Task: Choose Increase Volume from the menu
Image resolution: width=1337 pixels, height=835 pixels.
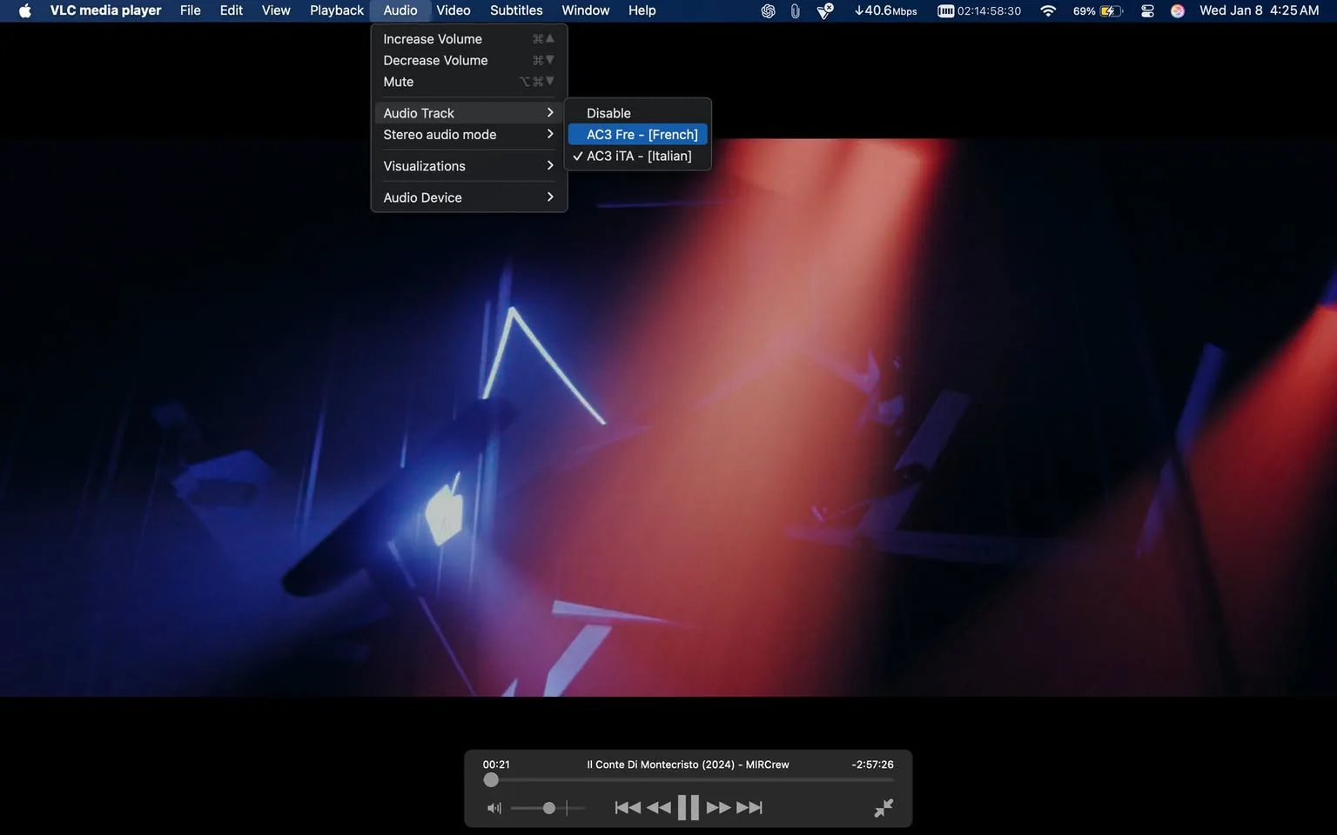Action: (432, 38)
